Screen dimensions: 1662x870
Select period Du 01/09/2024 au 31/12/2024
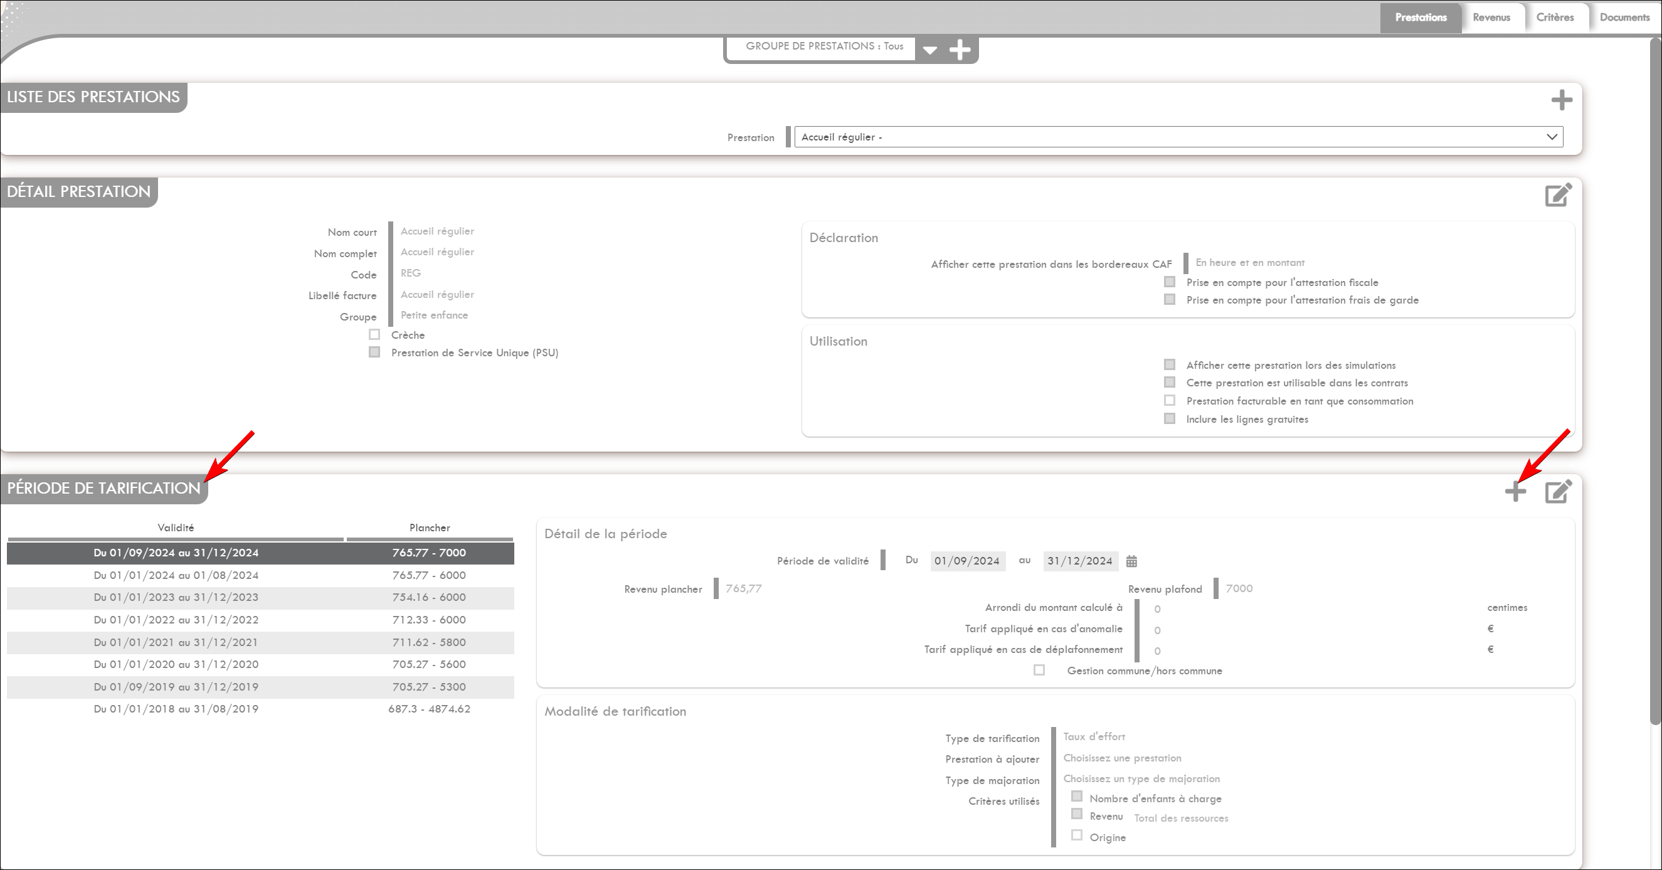(261, 553)
